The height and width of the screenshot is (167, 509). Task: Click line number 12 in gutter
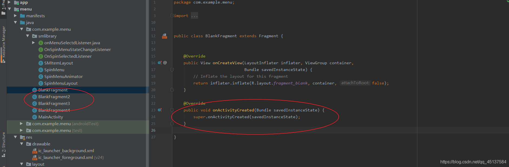point(153,36)
